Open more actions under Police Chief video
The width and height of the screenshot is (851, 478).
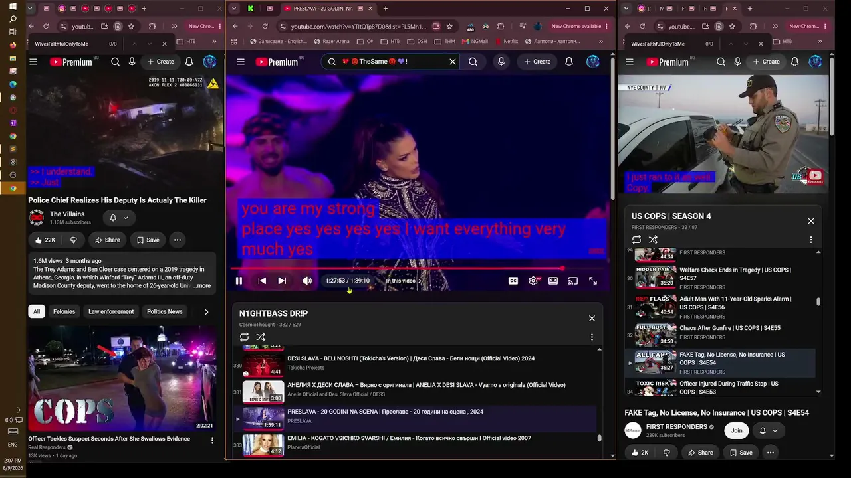click(178, 240)
